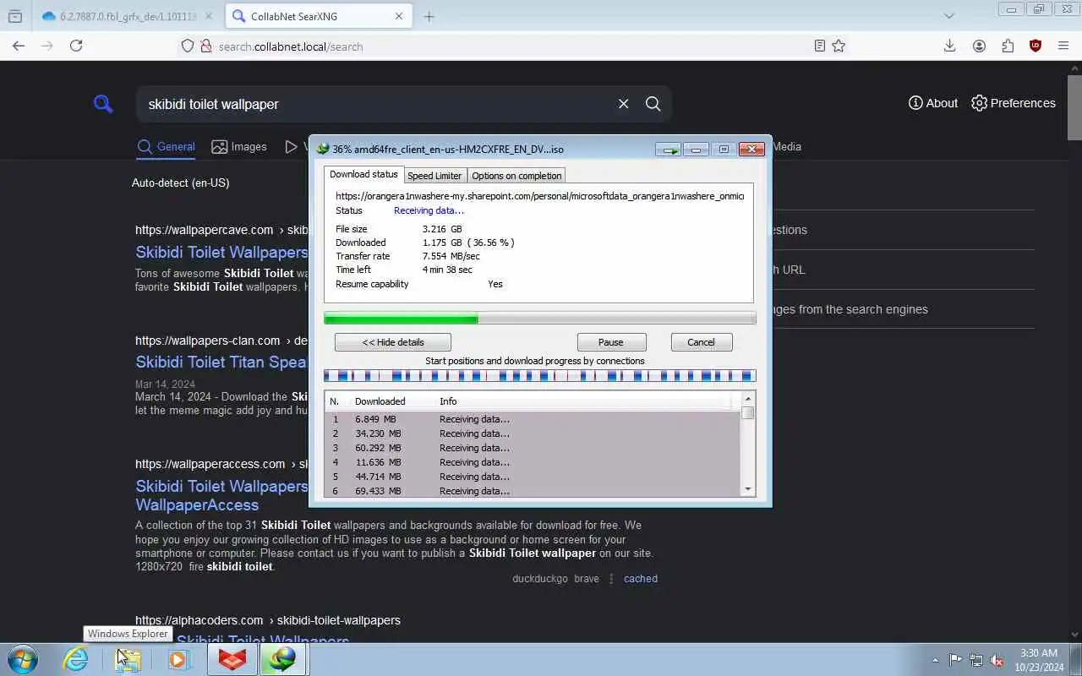Open the Auto-detect (en-US) language selector
Screen dimensions: 1082x676
tap(180, 183)
